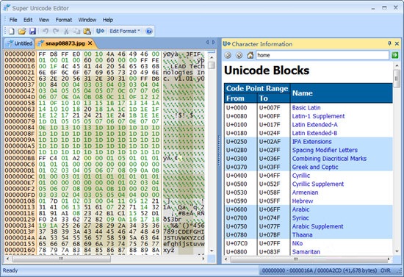
Task: Cut selection with the scissors icon
Action: pos(66,31)
